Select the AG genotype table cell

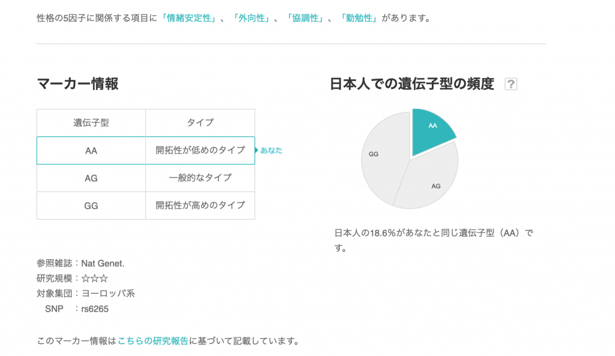pyautogui.click(x=91, y=178)
